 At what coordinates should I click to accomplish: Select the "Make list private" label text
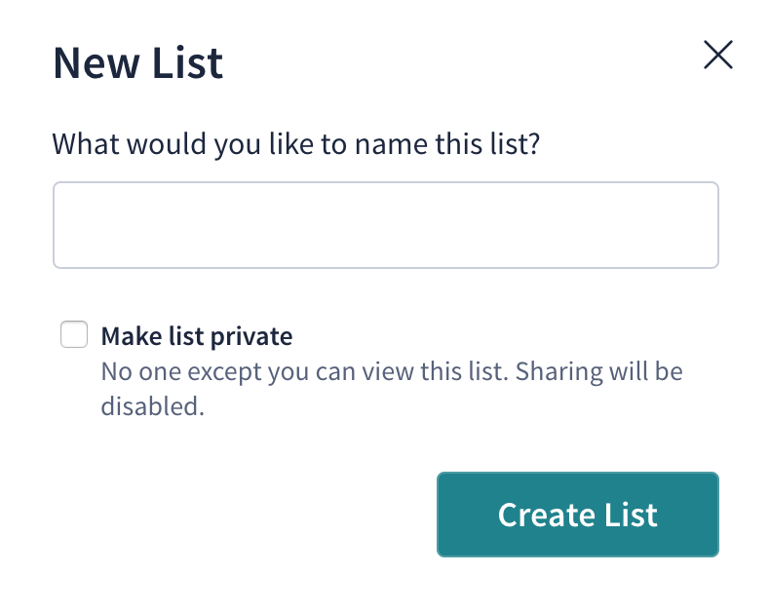point(197,336)
